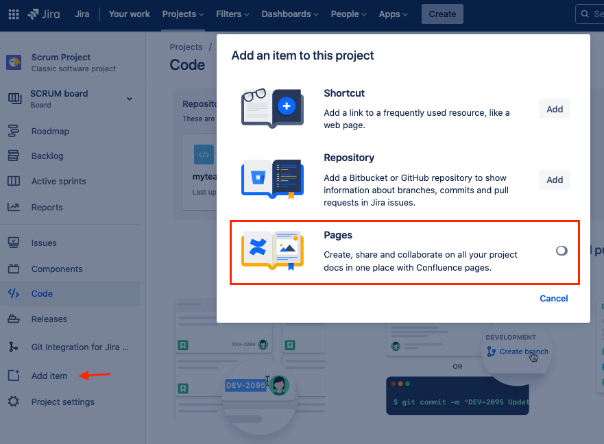The width and height of the screenshot is (604, 444).
Task: Go to Backlog in the sidebar
Action: tap(47, 156)
